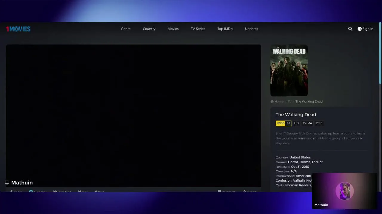Open the Updates page

click(252, 29)
